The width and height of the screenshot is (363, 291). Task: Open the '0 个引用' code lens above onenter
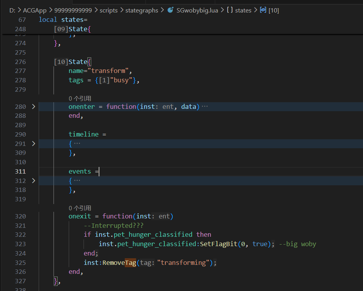(x=80, y=99)
